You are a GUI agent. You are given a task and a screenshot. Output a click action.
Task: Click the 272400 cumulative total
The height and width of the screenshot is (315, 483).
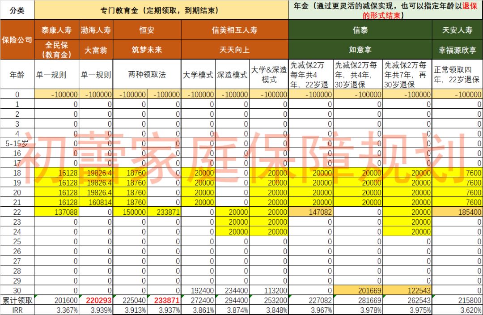[x=198, y=300]
